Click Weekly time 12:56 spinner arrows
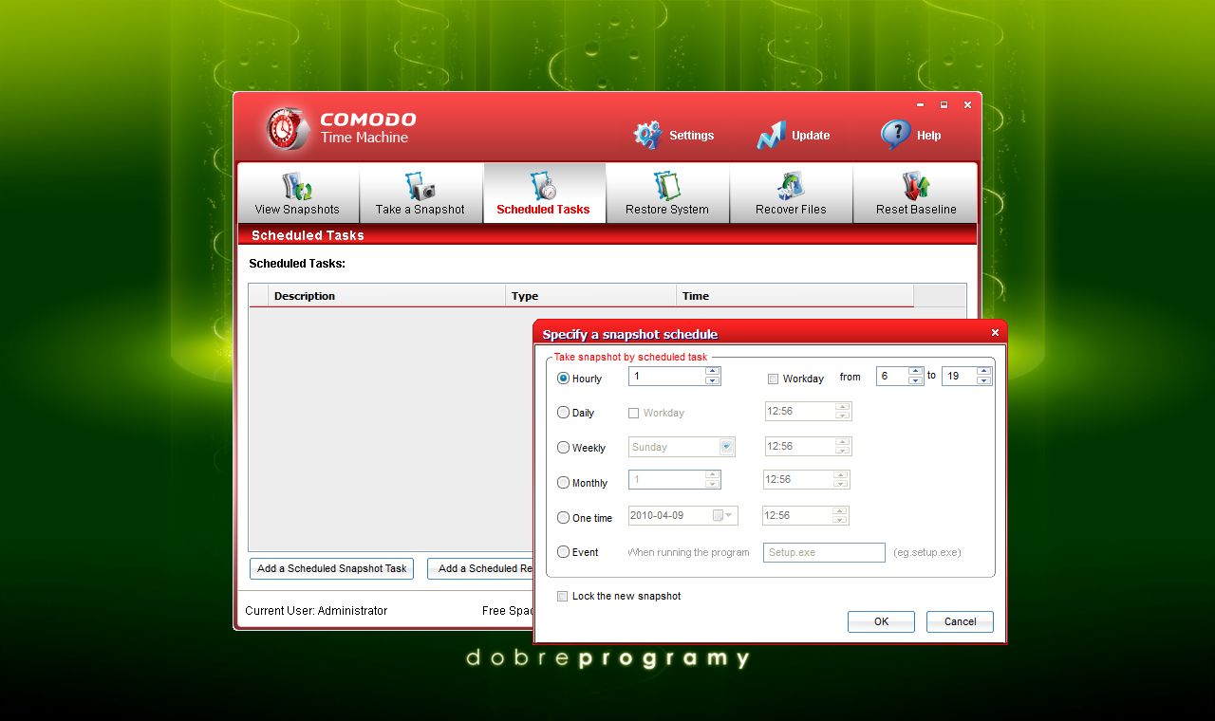 click(842, 446)
